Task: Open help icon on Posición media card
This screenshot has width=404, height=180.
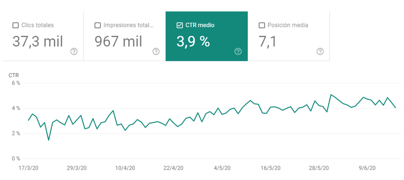Action: [320, 52]
